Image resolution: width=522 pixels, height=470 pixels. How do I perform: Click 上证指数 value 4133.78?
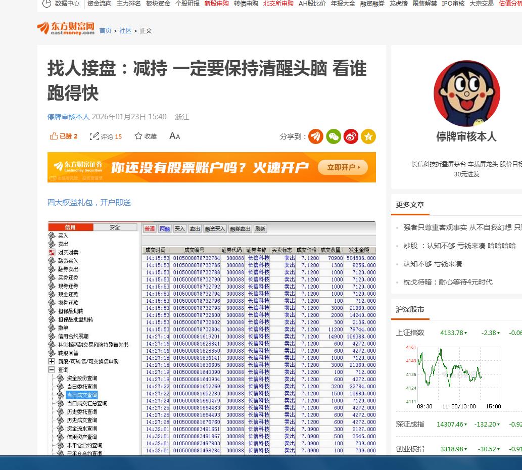point(452,333)
